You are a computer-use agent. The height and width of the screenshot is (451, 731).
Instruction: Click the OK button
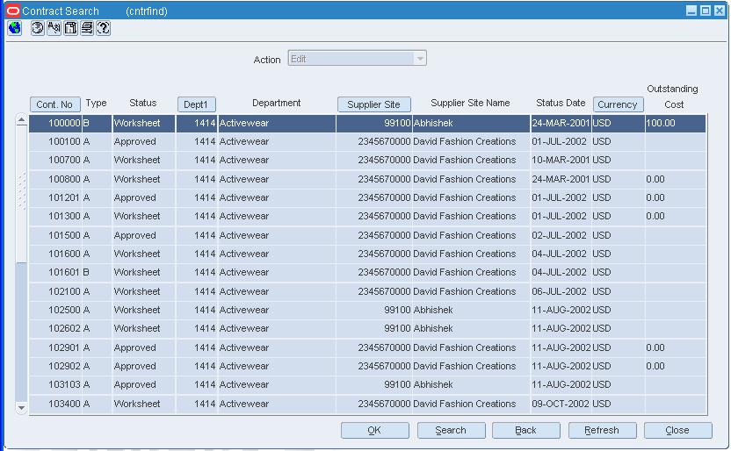pyautogui.click(x=375, y=430)
